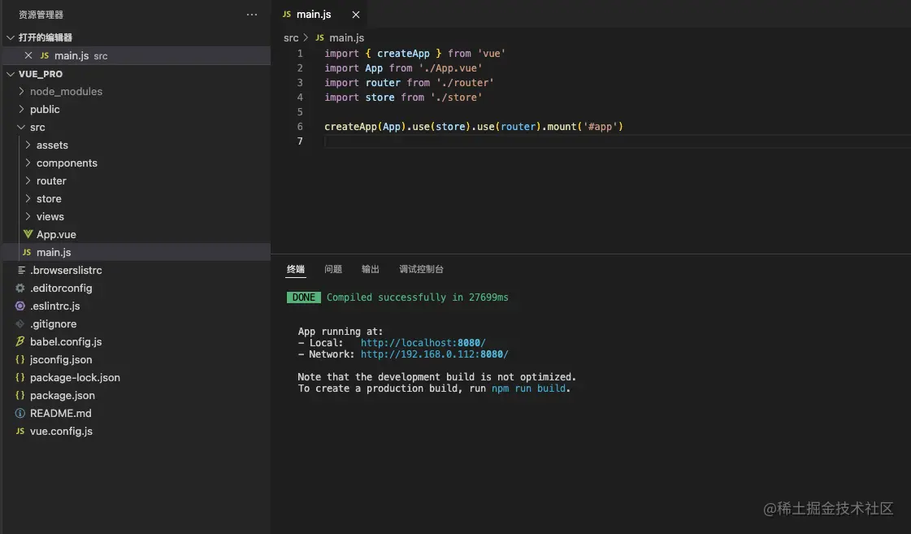Expand the node_modules folder
911x534 pixels.
tap(21, 91)
